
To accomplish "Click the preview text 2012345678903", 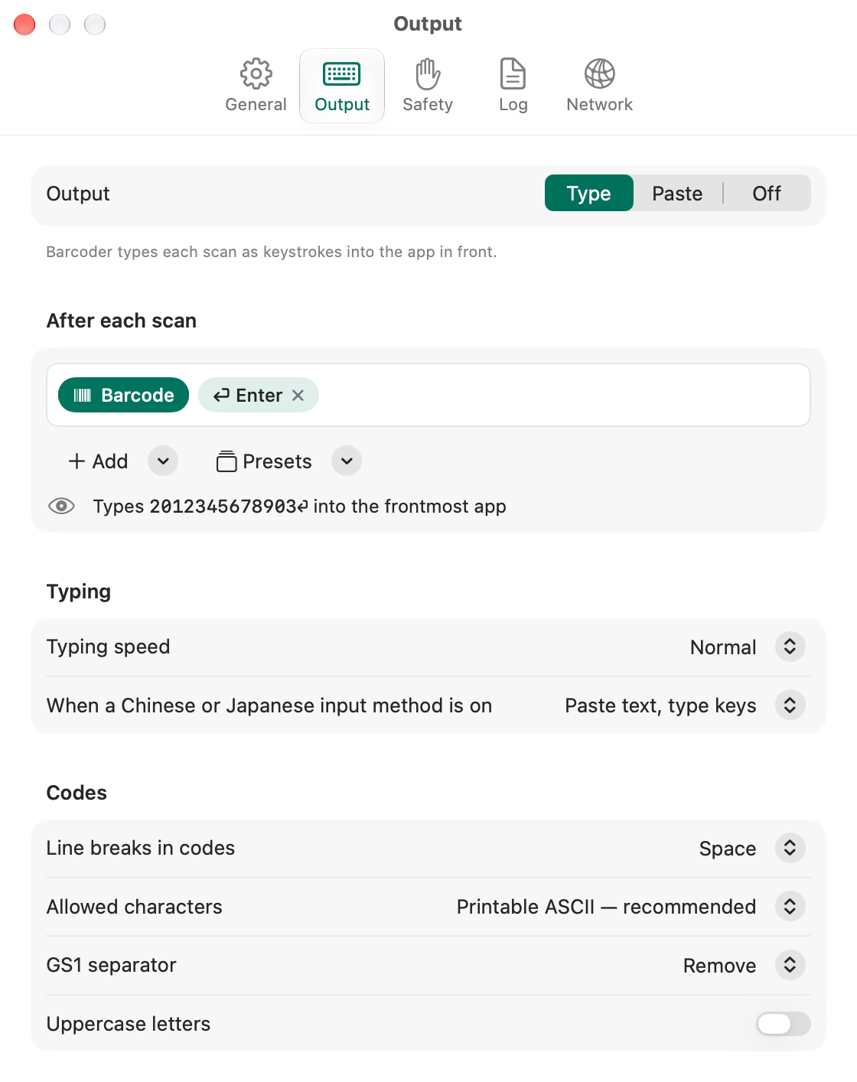I will pyautogui.click(x=223, y=507).
